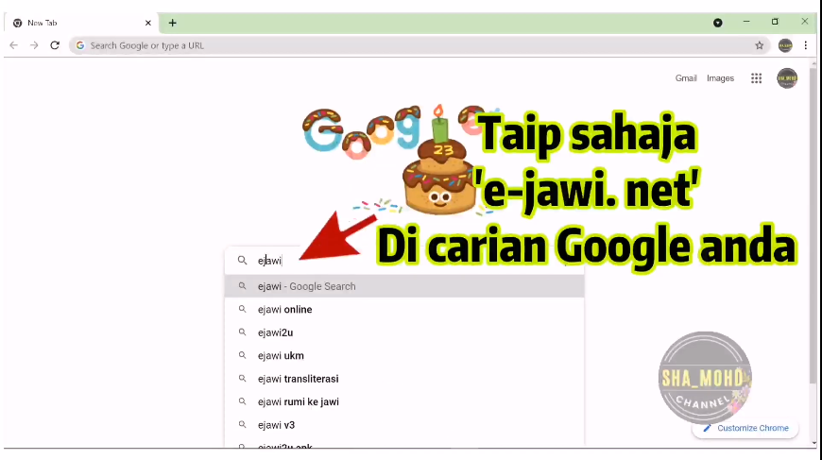Viewport: 822px width, 460px height.
Task: Click the Google G icon in the address bar
Action: [x=80, y=45]
